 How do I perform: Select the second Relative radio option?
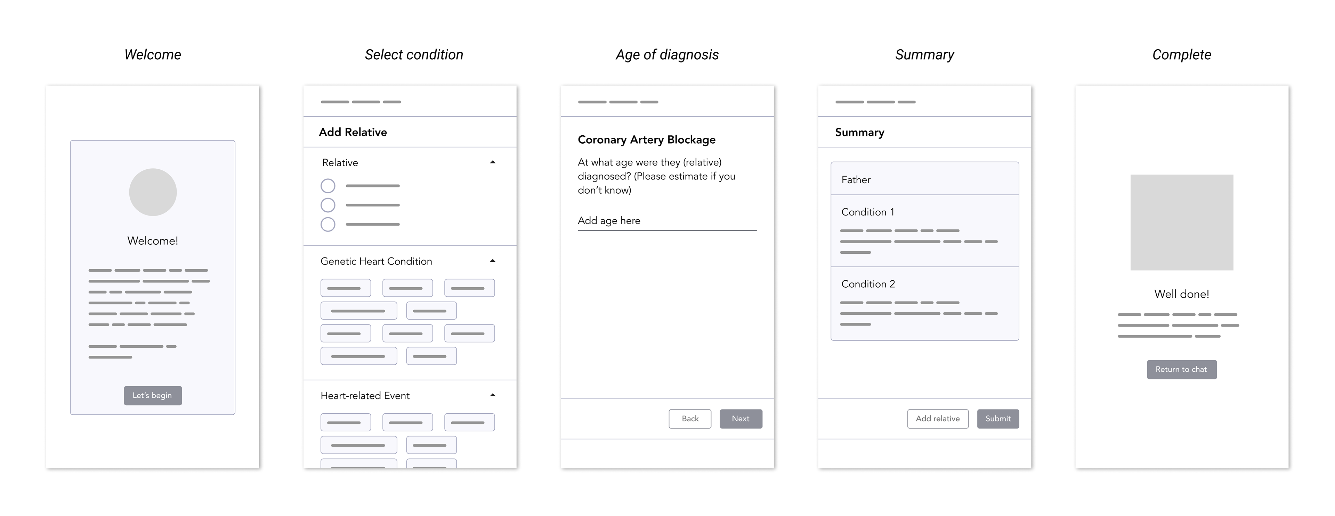coord(327,205)
